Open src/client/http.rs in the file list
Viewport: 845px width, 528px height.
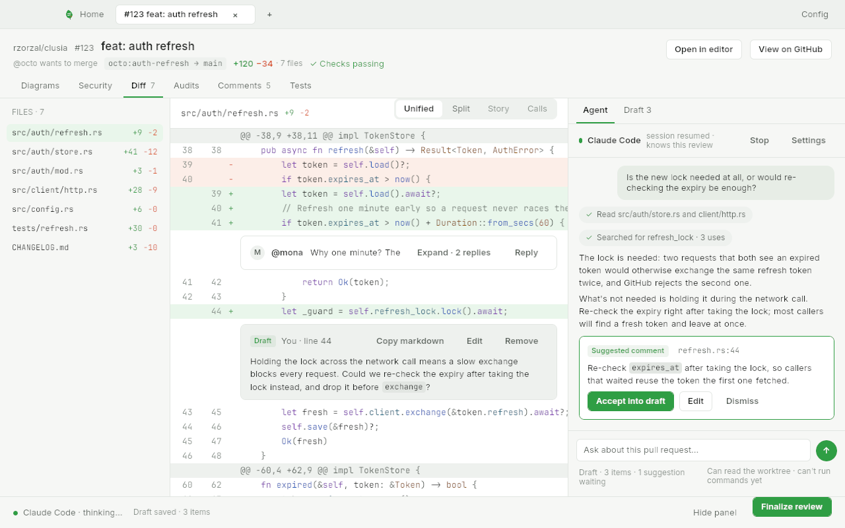tap(84, 190)
